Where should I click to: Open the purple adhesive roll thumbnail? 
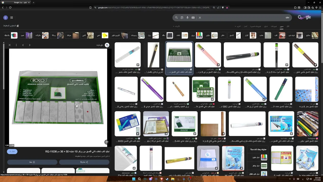coord(152,89)
